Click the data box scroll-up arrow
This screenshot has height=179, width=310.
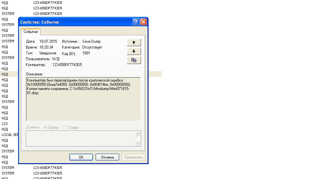[138, 134]
